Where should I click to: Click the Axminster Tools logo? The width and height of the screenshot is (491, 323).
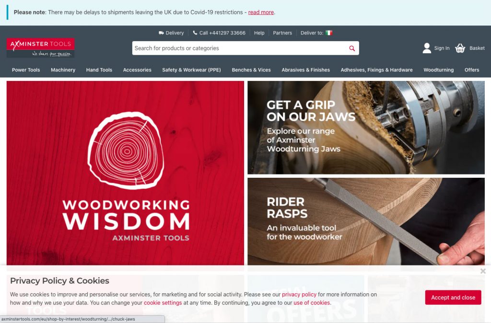click(40, 48)
